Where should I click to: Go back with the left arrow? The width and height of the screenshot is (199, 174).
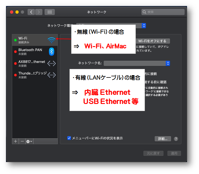pos(31,12)
